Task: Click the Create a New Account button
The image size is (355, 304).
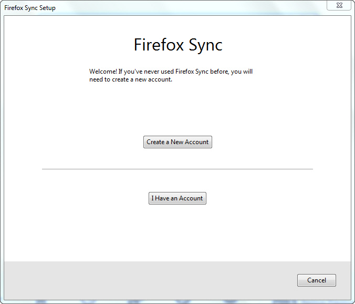Action: click(x=177, y=142)
